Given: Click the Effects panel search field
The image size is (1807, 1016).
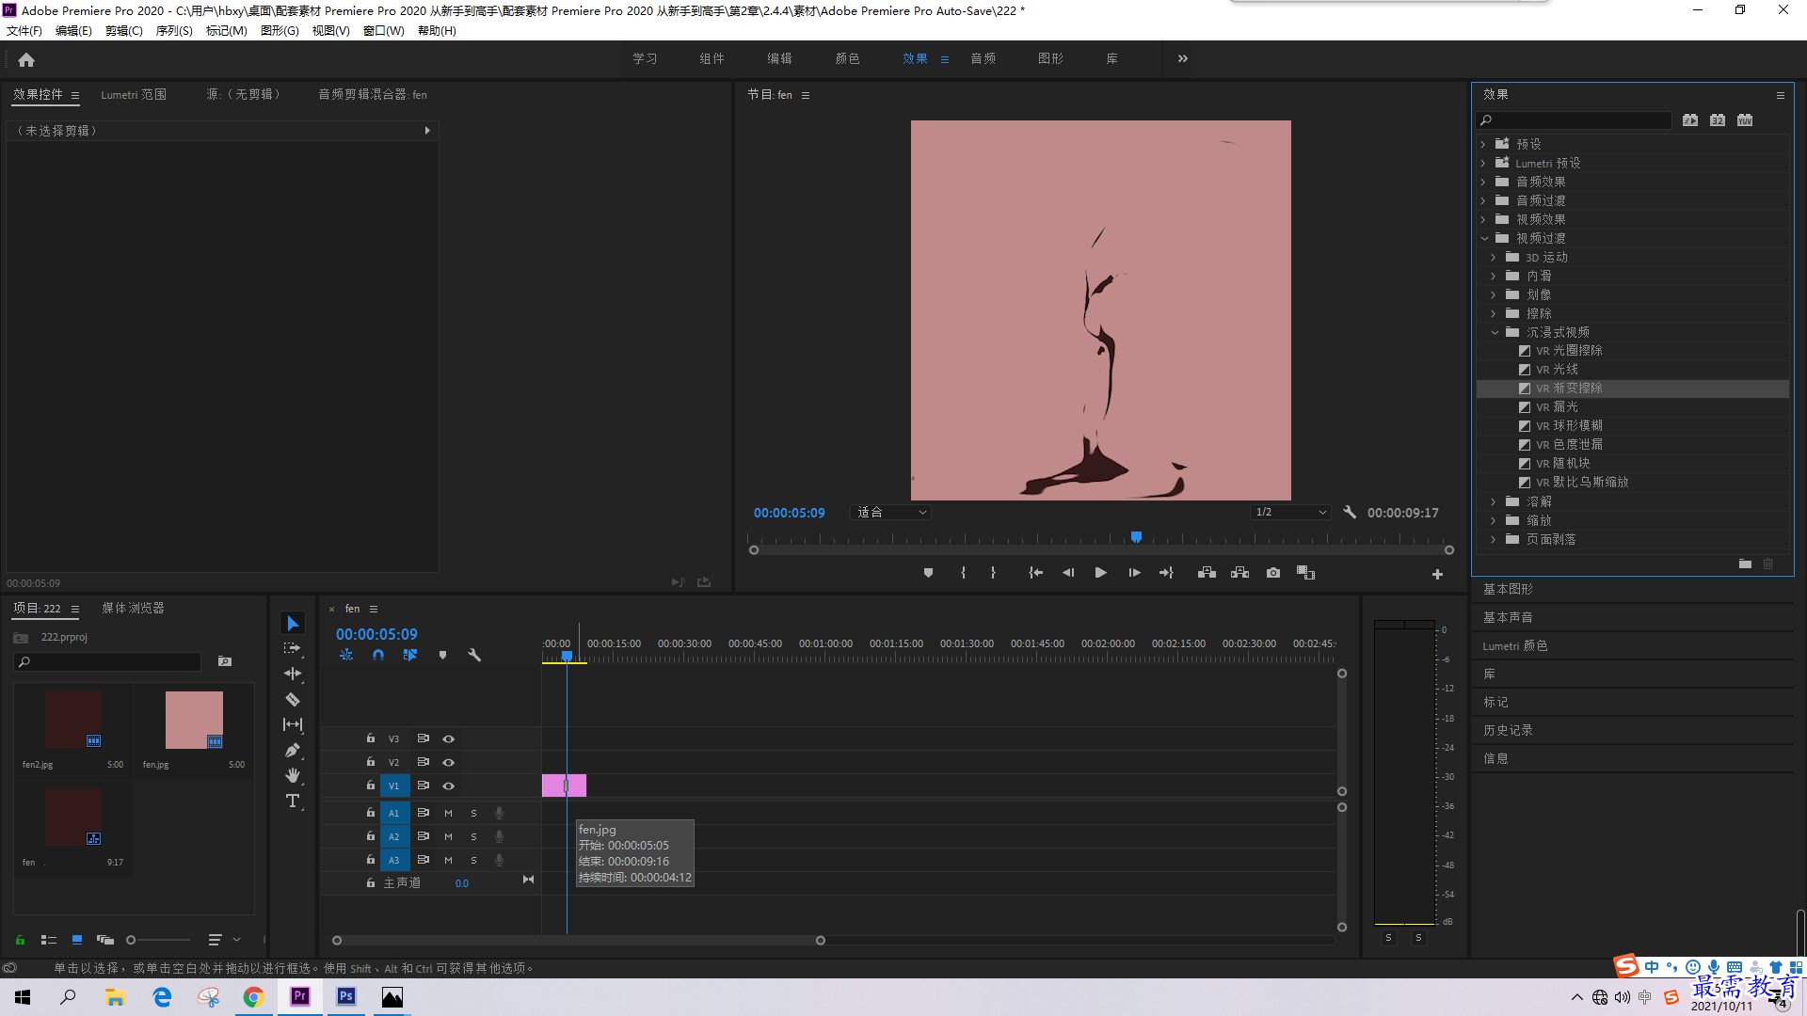Looking at the screenshot, I should pyautogui.click(x=1575, y=120).
